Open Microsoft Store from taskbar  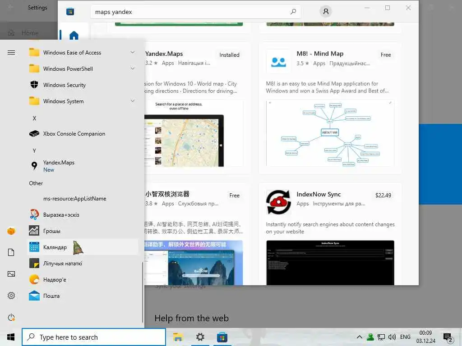pos(222,337)
